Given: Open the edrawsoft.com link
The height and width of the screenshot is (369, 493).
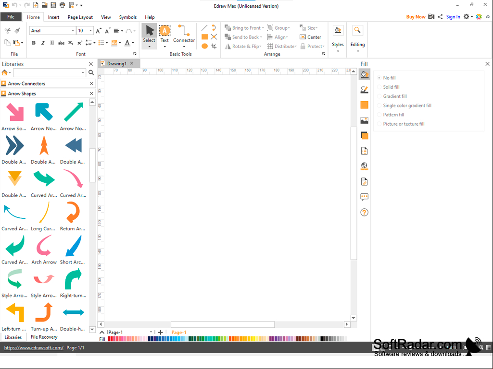Looking at the screenshot, I should coord(34,348).
